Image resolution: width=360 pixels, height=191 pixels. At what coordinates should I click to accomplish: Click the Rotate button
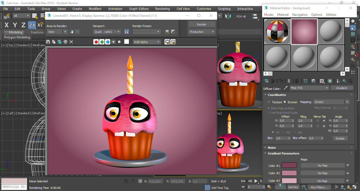click(x=340, y=138)
